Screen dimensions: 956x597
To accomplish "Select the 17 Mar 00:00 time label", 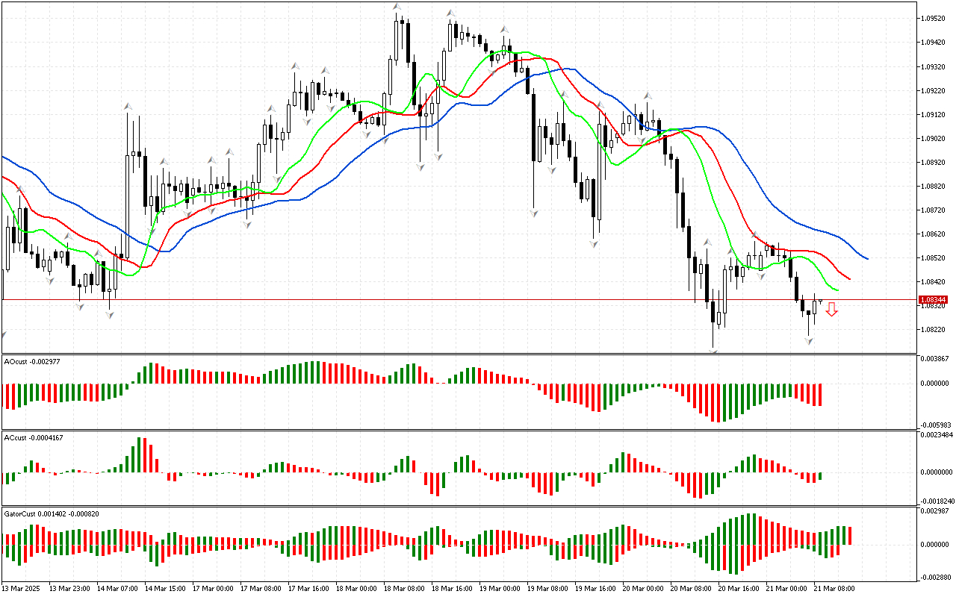I will [x=212, y=588].
